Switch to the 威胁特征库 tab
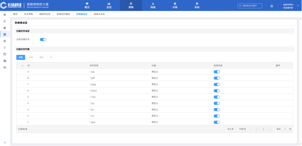The width and height of the screenshot is (302, 146). [x=45, y=14]
